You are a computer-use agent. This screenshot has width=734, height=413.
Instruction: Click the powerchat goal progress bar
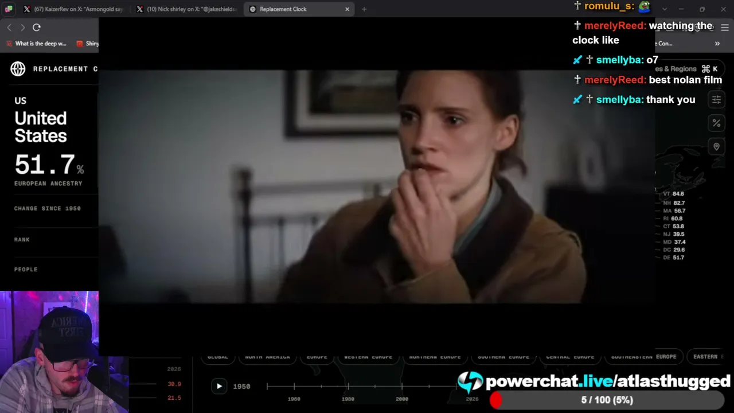[607, 400]
